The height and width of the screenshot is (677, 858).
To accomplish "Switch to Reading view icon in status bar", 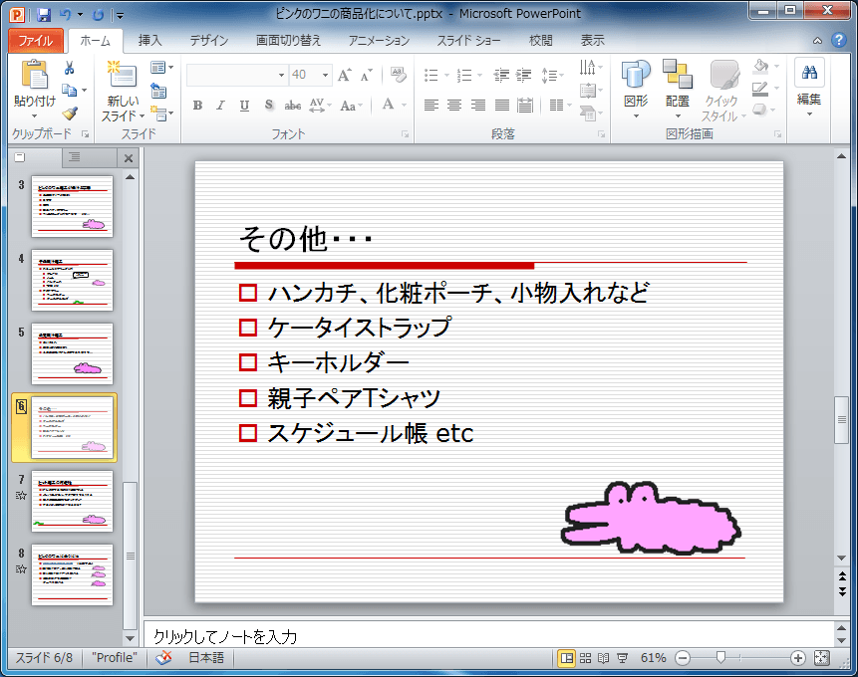I will click(x=603, y=658).
